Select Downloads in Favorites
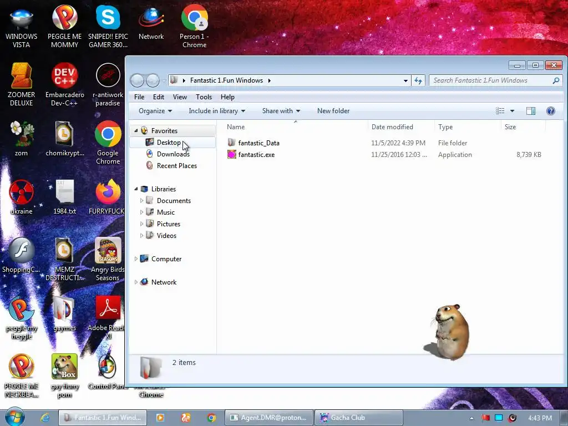This screenshot has height=426, width=568. click(173, 154)
